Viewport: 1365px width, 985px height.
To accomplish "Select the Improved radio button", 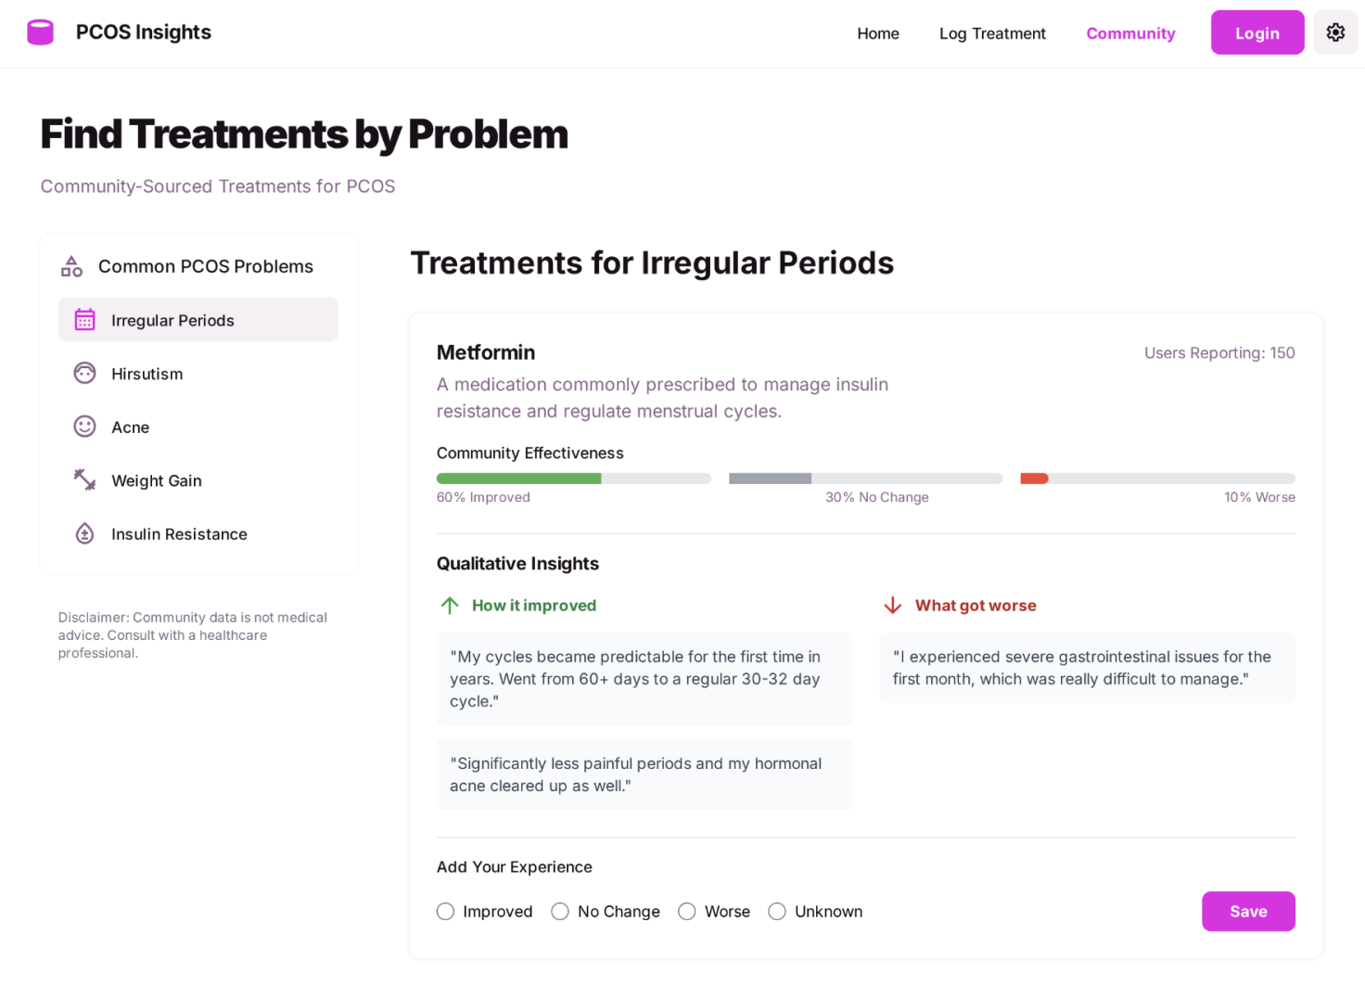I will pos(445,912).
